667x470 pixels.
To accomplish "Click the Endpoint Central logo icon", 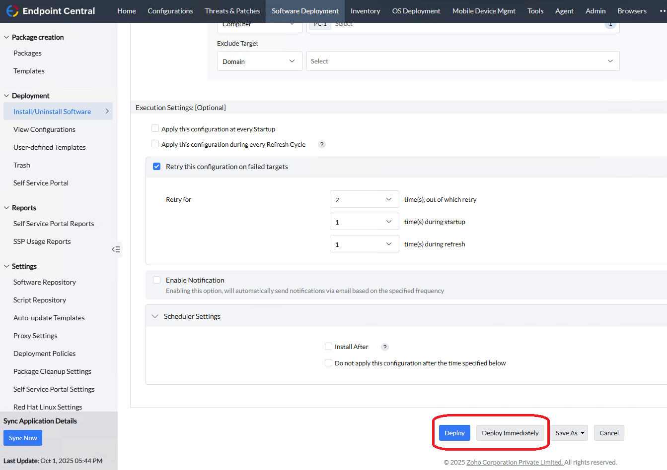I will [x=12, y=11].
